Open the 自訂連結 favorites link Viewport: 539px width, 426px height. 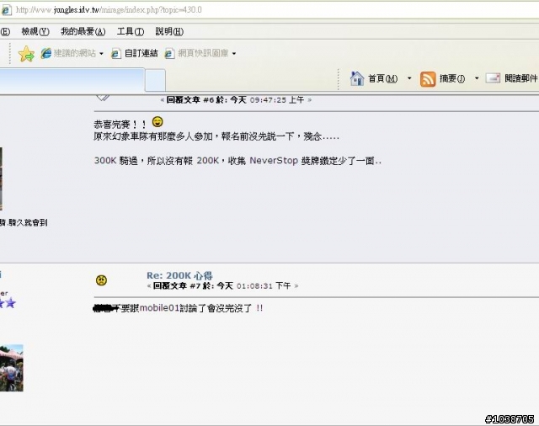(135, 53)
